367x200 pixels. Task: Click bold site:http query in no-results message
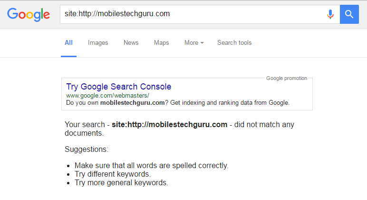click(169, 125)
